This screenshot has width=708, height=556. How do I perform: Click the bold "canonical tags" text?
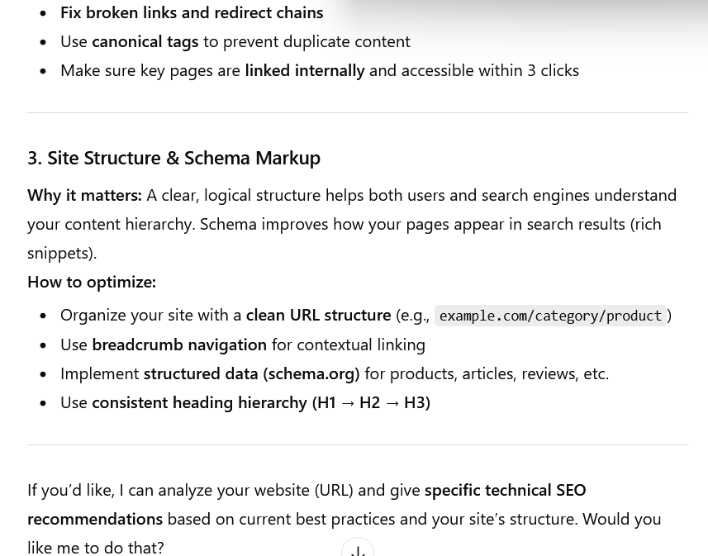[x=145, y=41]
